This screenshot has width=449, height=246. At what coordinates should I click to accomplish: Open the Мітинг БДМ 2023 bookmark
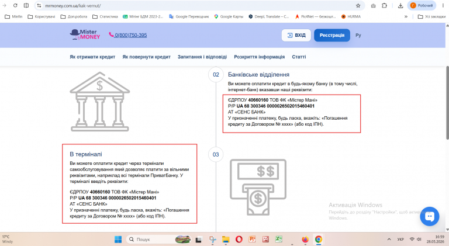point(143,16)
